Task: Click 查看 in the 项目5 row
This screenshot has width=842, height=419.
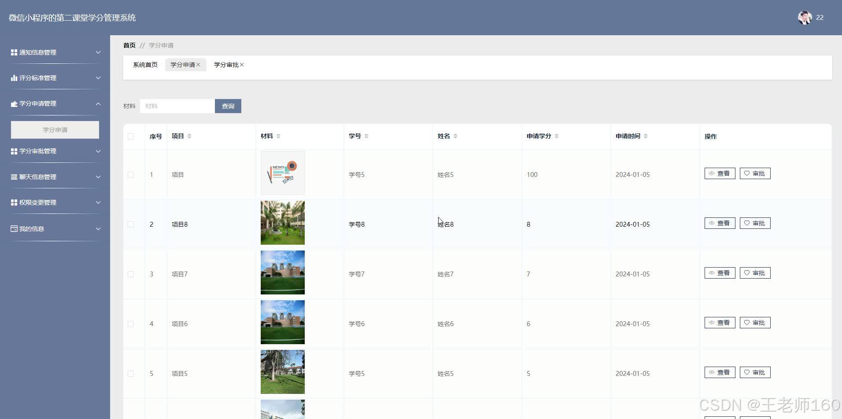Action: pyautogui.click(x=720, y=372)
